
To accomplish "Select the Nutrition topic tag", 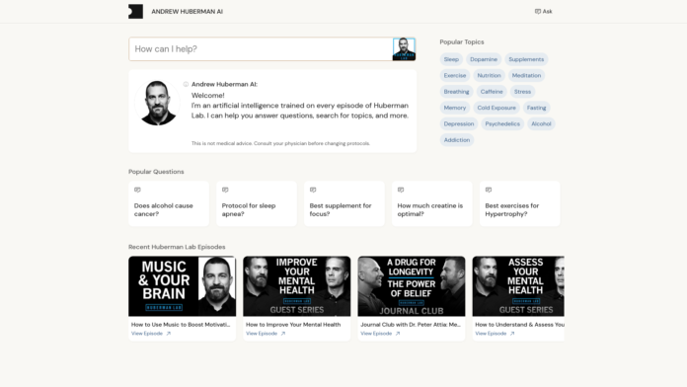I will click(489, 75).
